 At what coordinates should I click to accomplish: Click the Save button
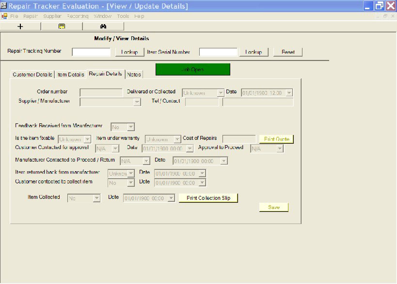pyautogui.click(x=274, y=207)
